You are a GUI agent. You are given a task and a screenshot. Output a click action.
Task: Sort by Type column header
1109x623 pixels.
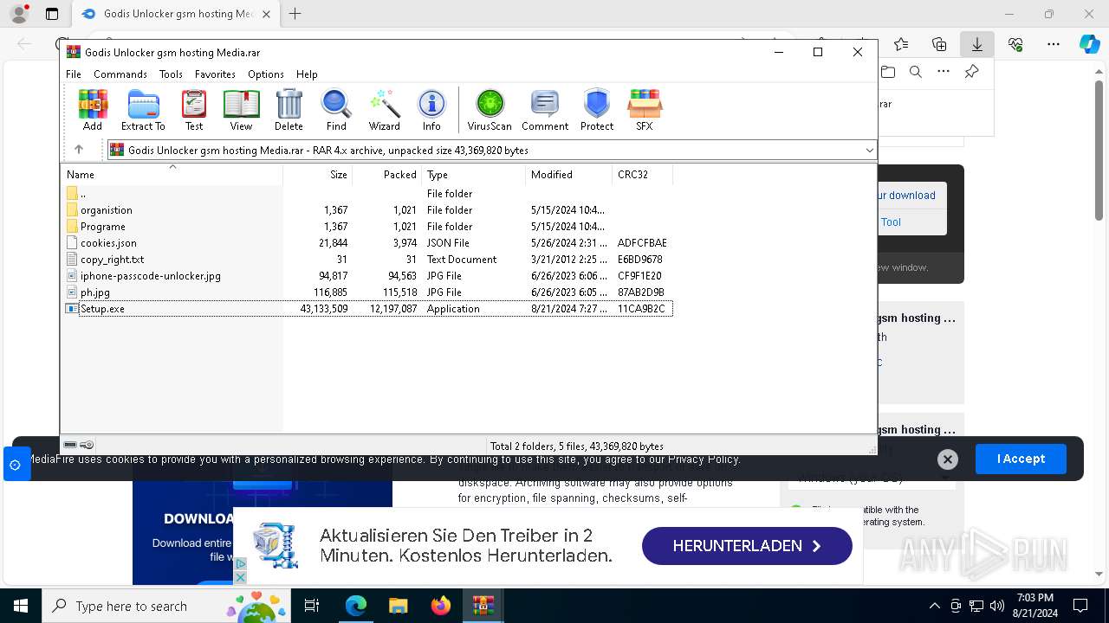point(474,175)
